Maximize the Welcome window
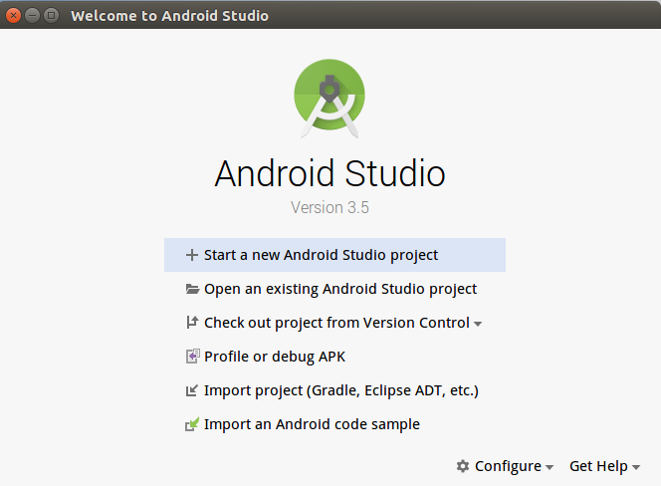This screenshot has height=486, width=661. (51, 16)
